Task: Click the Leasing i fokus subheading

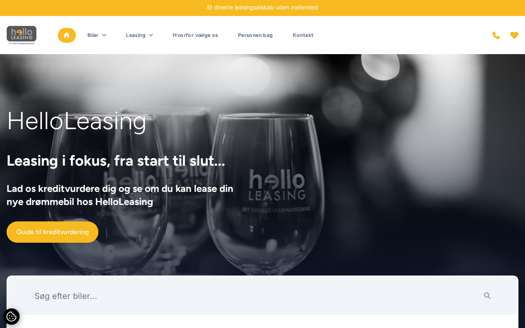Action: pos(116,161)
